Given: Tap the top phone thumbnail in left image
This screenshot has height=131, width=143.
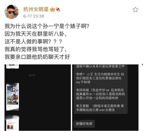Looking at the screenshot, I should [13, 66].
